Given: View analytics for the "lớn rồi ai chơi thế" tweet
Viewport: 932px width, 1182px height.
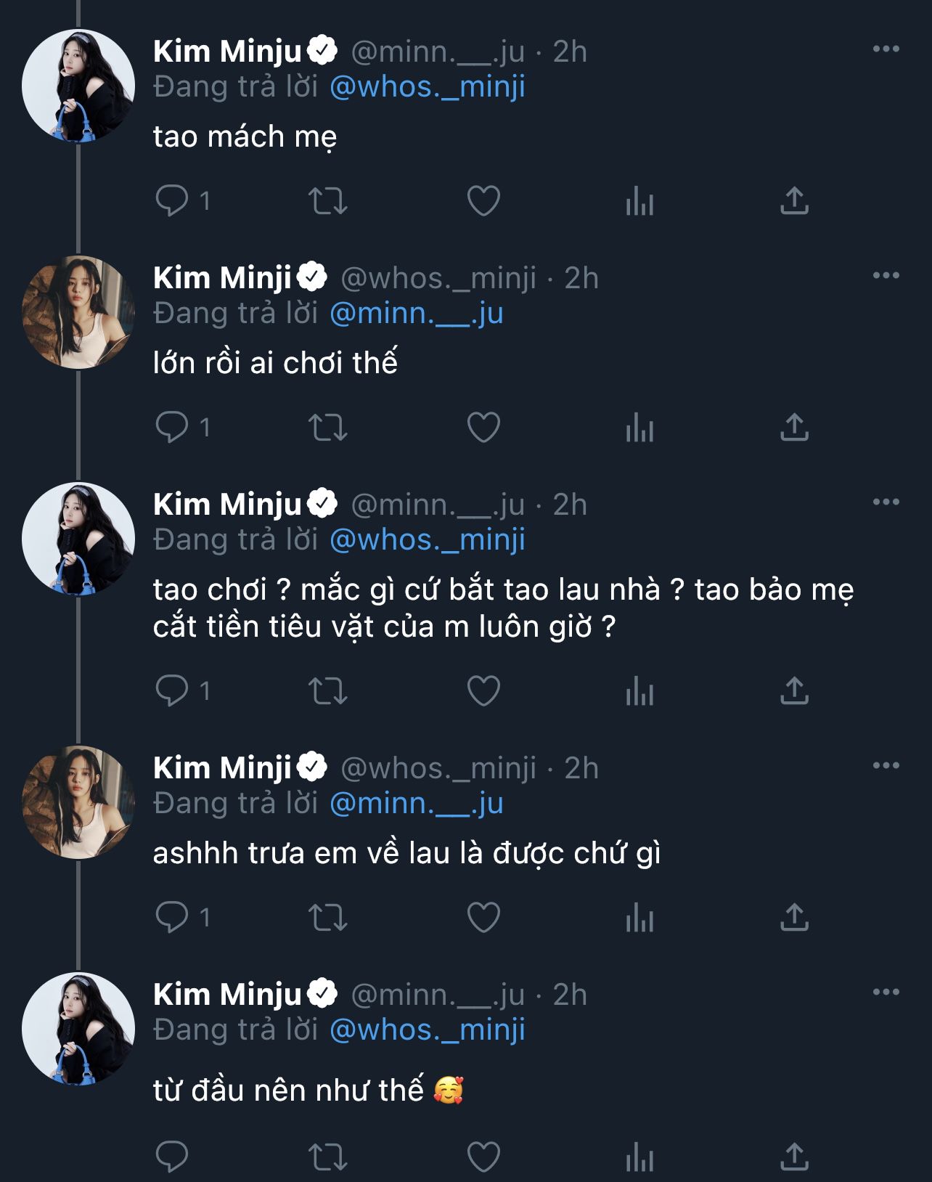Looking at the screenshot, I should pyautogui.click(x=639, y=428).
